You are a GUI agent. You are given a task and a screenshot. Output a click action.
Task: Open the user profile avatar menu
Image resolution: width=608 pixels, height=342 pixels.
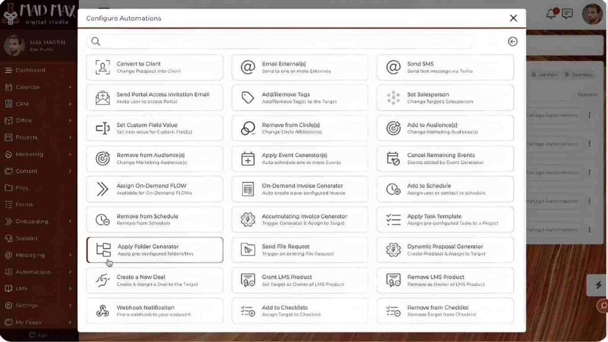pos(591,14)
